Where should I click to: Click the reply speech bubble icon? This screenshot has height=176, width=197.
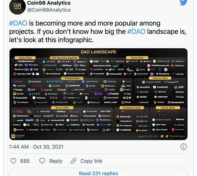tap(42, 161)
